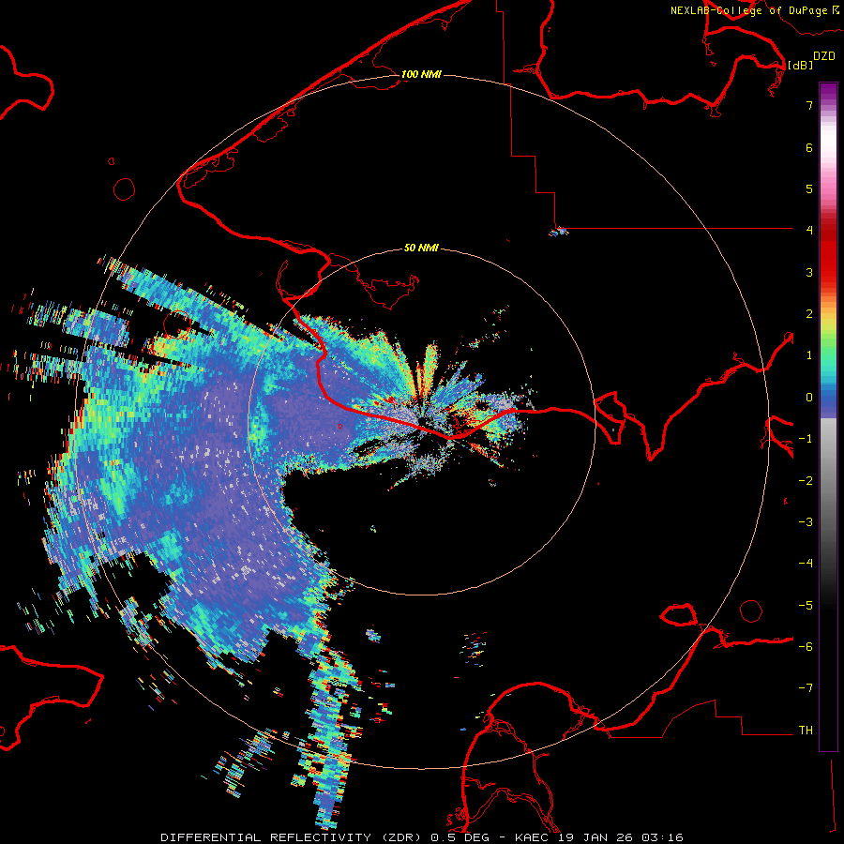The width and height of the screenshot is (844, 844).
Task: Click the -1 value on color scale
Action: click(806, 439)
